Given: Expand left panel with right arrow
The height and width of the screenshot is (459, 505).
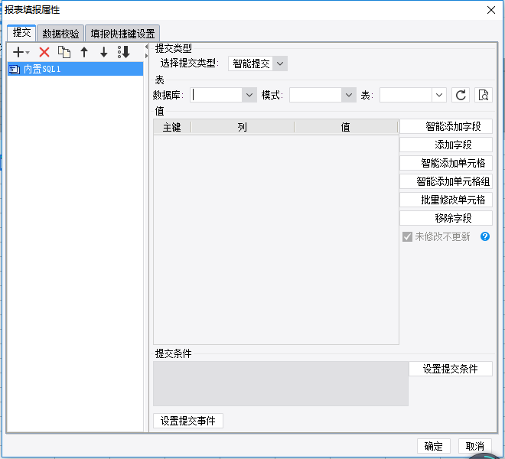Looking at the screenshot, I should pyautogui.click(x=147, y=56).
